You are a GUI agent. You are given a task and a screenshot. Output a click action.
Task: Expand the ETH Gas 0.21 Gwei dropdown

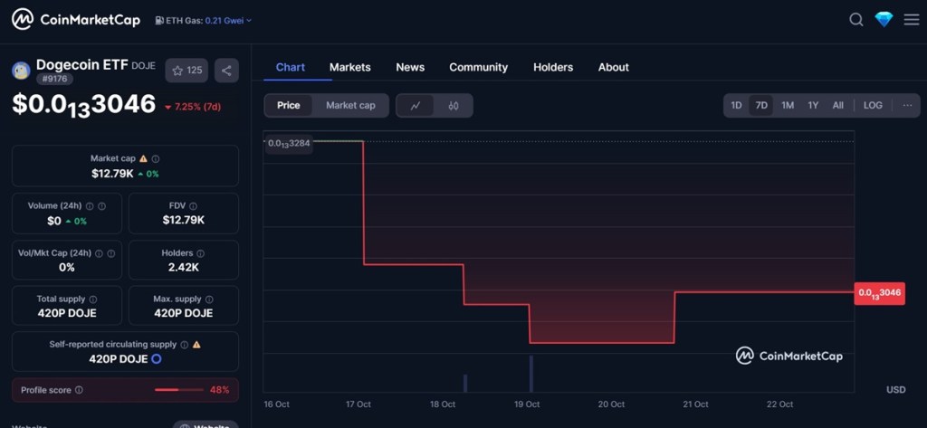[227, 20]
